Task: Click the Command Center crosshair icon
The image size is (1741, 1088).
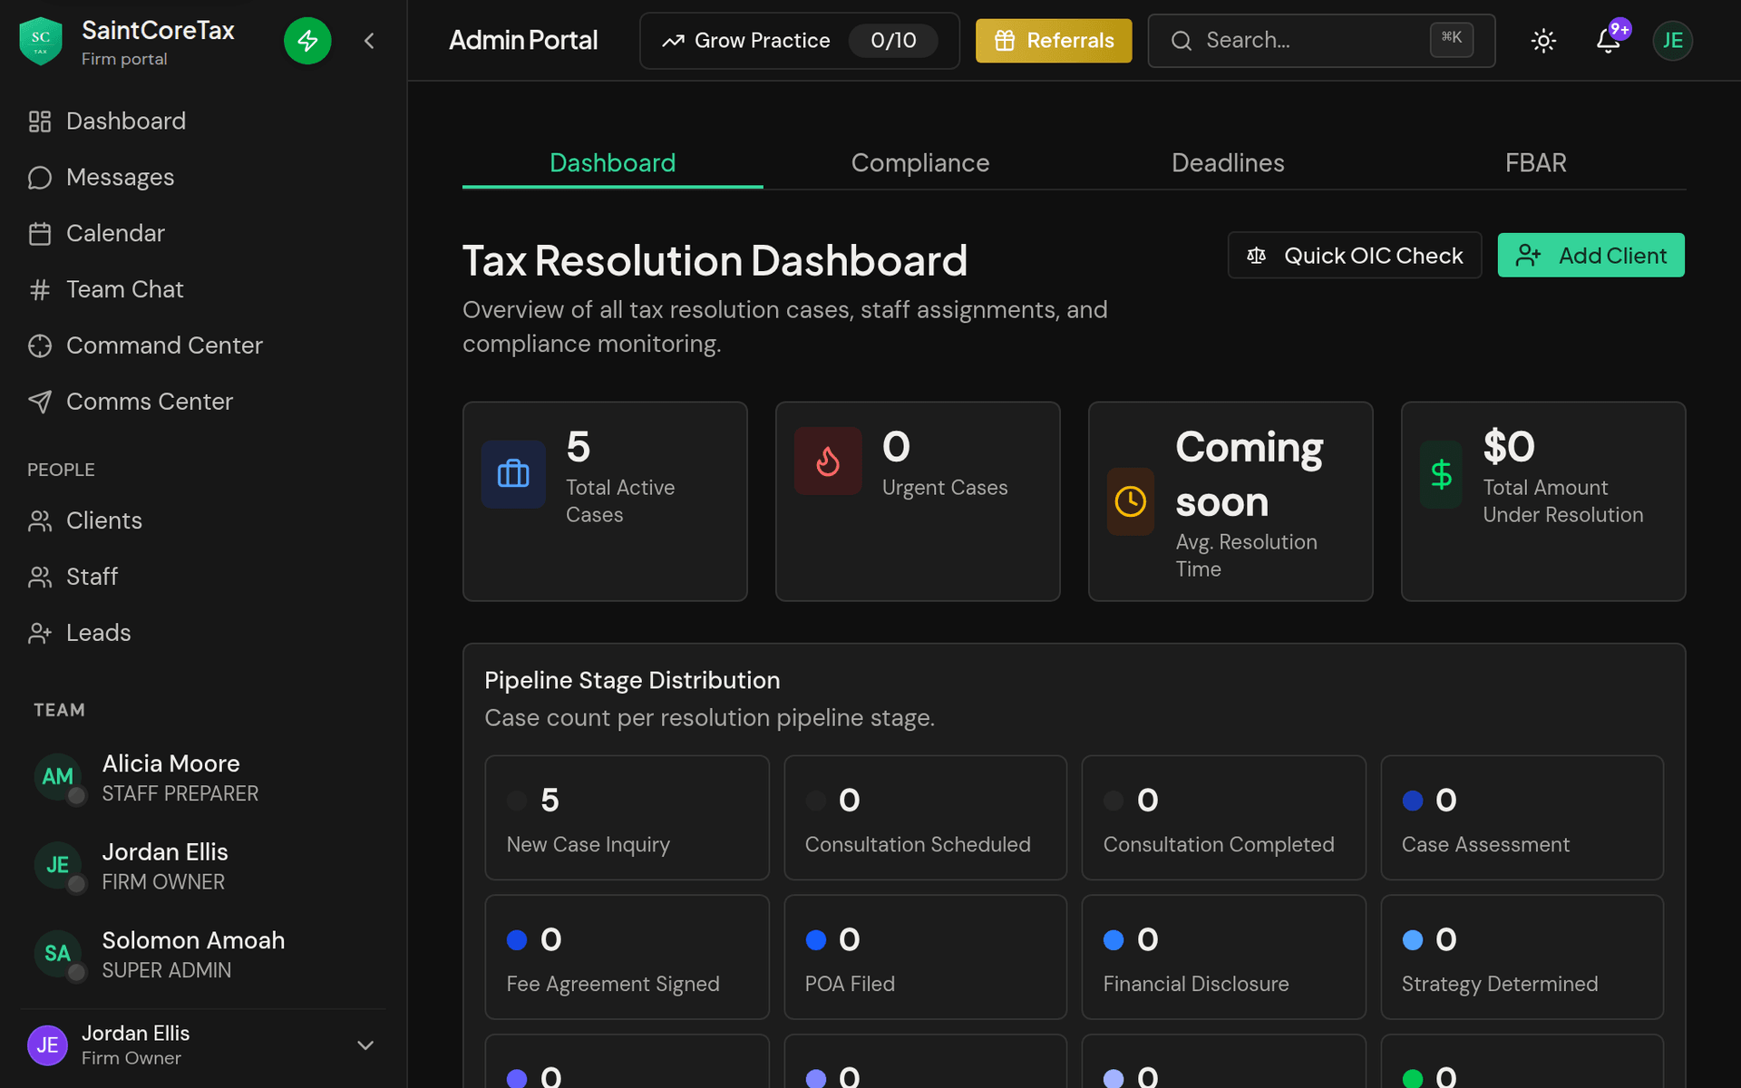Action: [x=40, y=346]
